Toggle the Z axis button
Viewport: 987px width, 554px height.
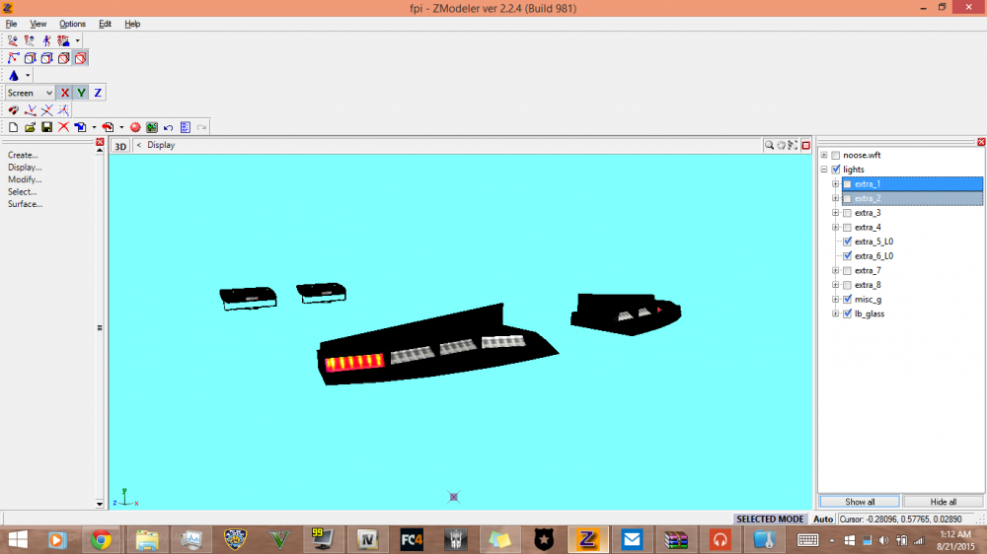click(x=98, y=93)
